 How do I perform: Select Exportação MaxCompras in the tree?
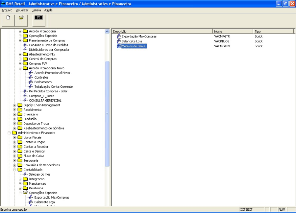click(52, 198)
